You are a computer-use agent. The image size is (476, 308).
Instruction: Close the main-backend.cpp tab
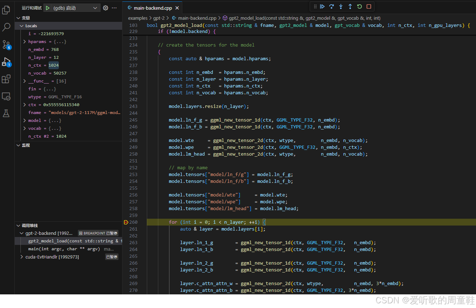pos(177,8)
